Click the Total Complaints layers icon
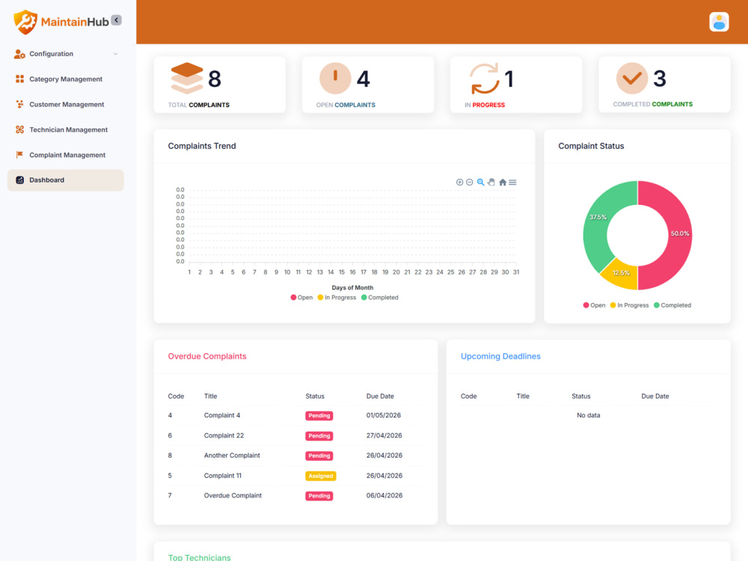 [x=187, y=79]
